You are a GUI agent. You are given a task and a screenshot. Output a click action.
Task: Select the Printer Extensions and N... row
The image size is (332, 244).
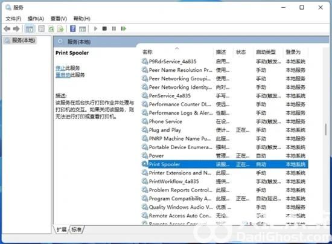point(225,173)
